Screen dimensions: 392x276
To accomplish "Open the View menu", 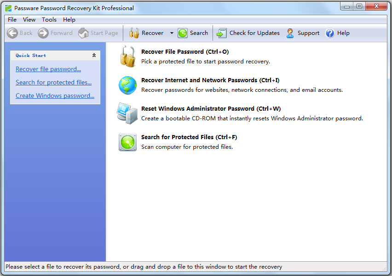I will pyautogui.click(x=29, y=20).
